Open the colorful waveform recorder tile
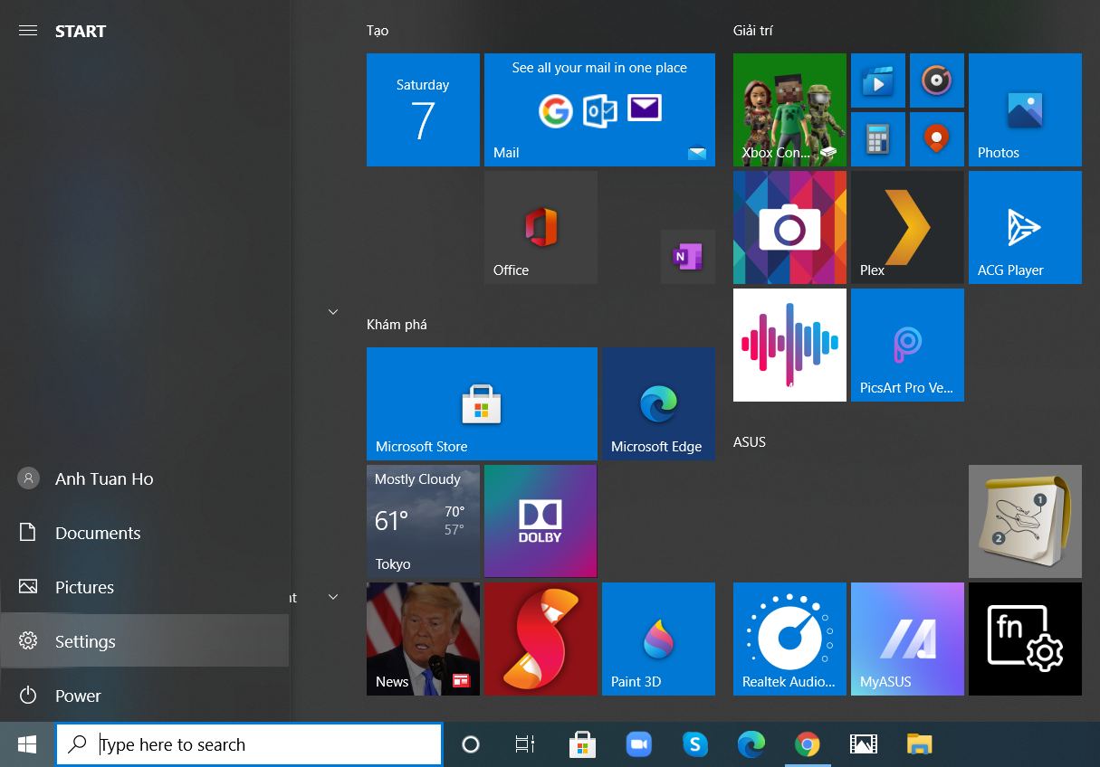 click(x=789, y=345)
